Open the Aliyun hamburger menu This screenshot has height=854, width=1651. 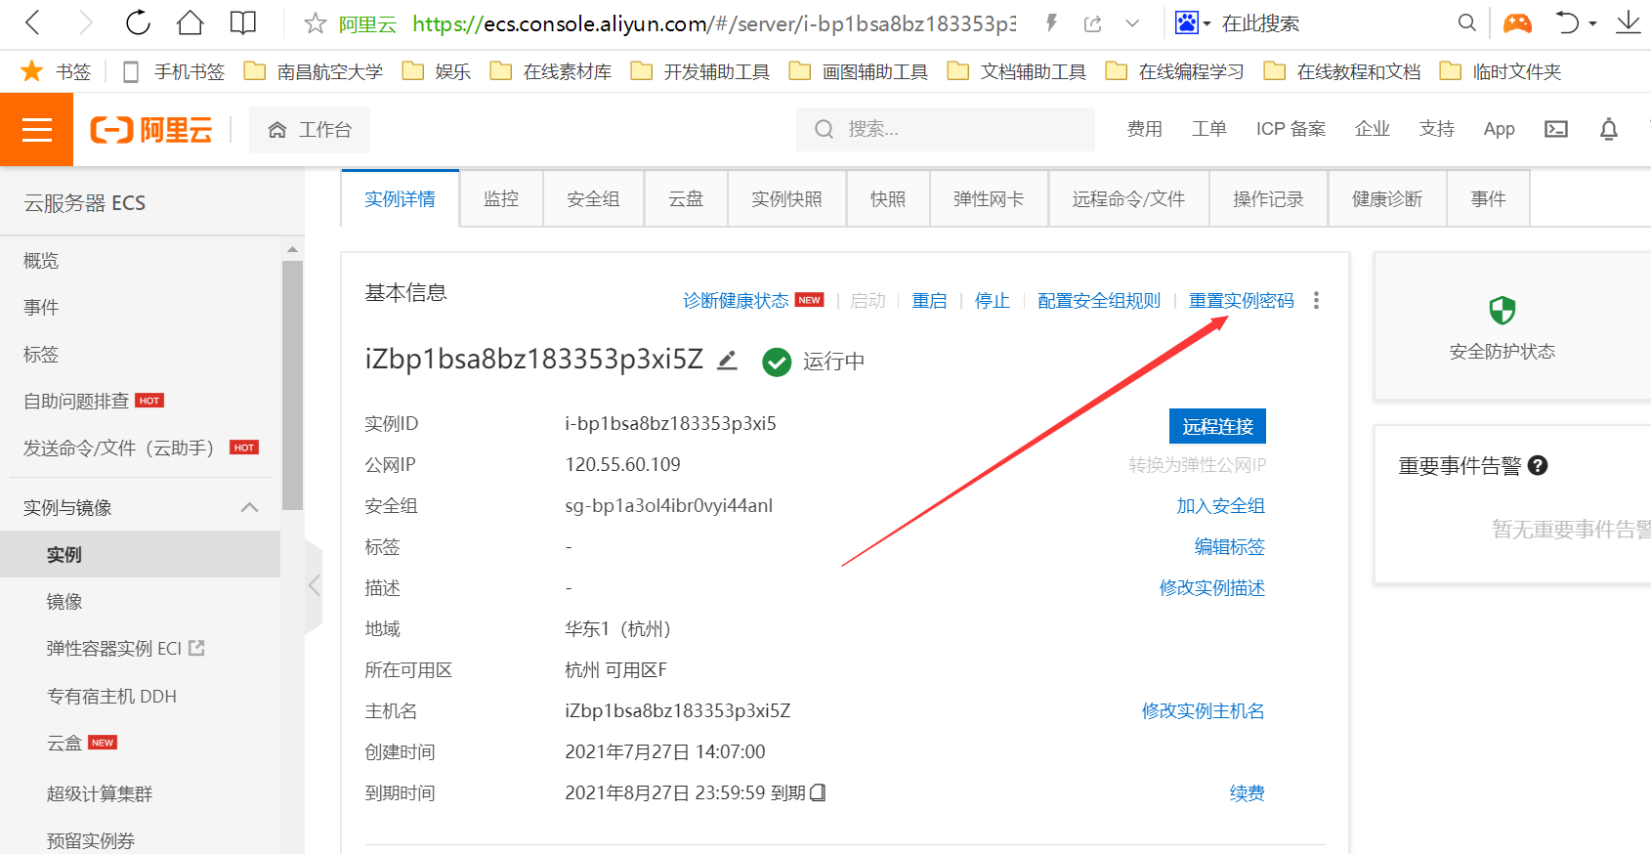[x=36, y=129]
